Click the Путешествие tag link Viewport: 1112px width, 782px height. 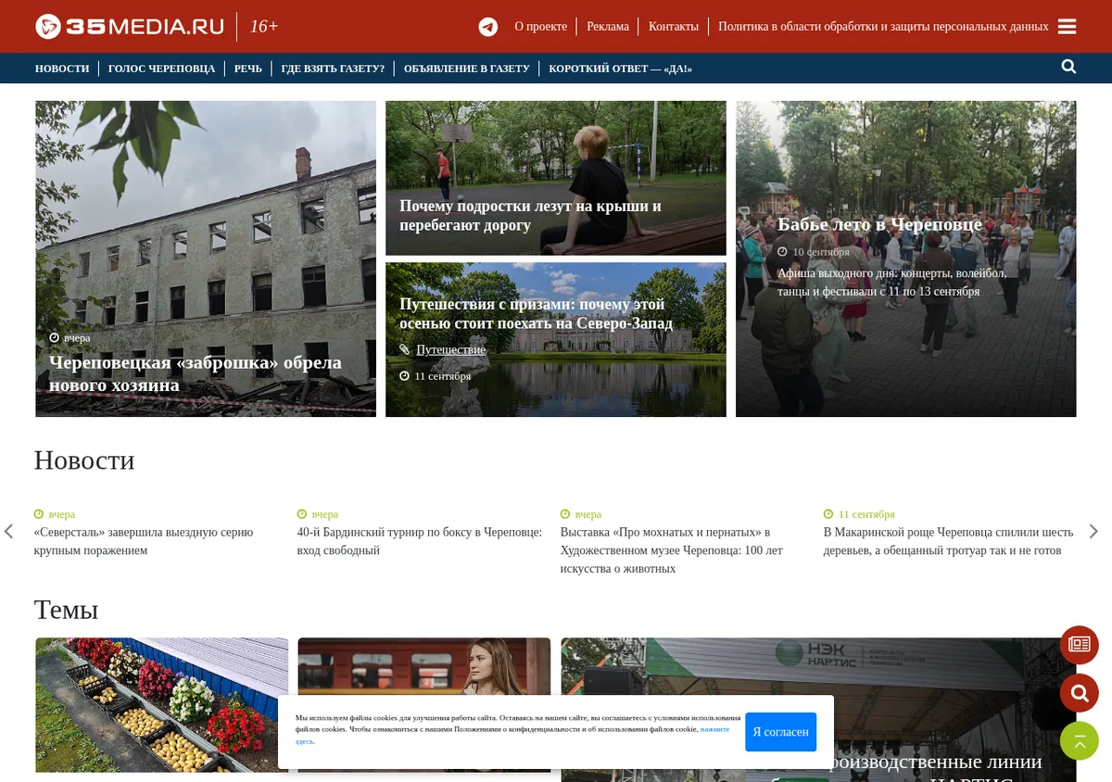click(x=451, y=349)
